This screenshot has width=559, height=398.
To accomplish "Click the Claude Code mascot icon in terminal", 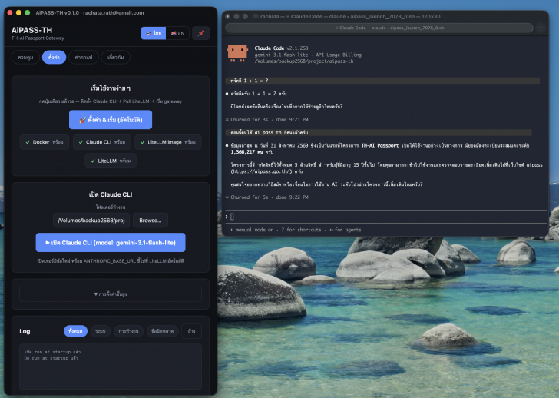I will tap(237, 53).
